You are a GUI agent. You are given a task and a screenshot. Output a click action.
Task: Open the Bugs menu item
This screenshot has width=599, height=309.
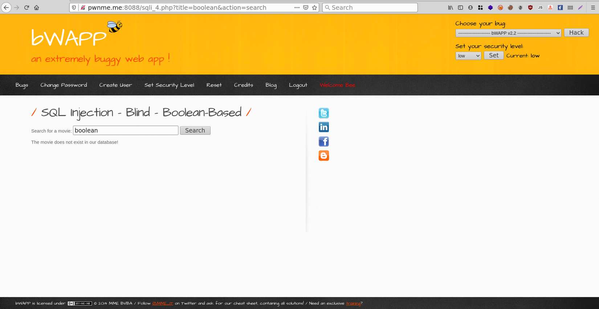click(x=22, y=85)
